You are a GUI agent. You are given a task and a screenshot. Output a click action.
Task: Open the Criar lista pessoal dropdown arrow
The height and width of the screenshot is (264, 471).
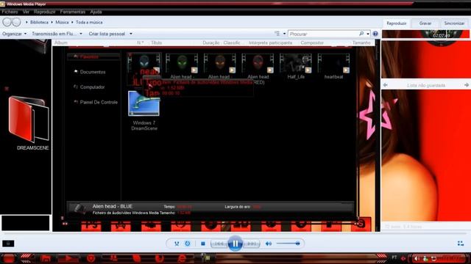pyautogui.click(x=131, y=34)
